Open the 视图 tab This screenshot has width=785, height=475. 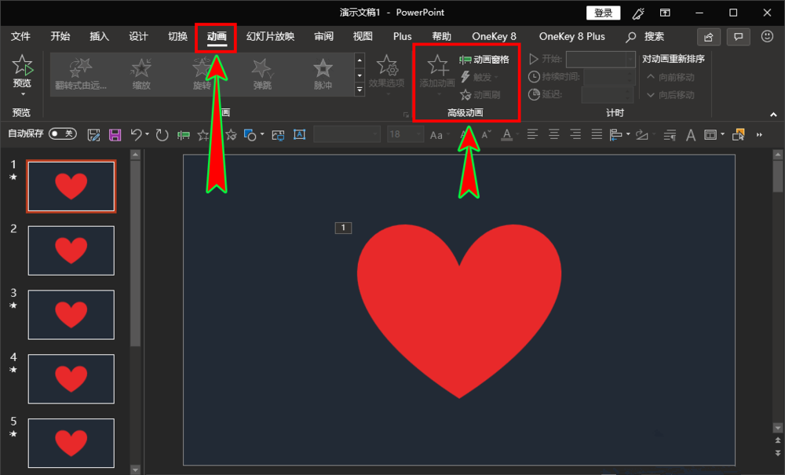(x=363, y=37)
